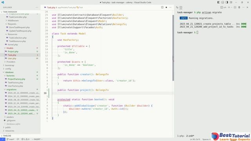Collapse the Models folder
This screenshot has width=251, height=141.
(10, 48)
